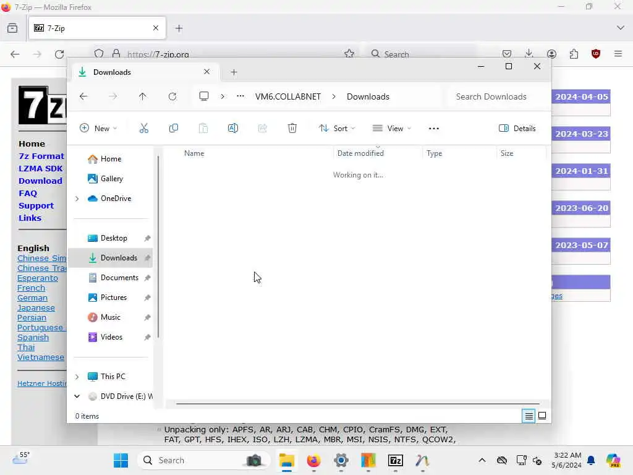This screenshot has height=475, width=633.
Task: Switch 7-Zip site language to German
Action: (x=32, y=297)
